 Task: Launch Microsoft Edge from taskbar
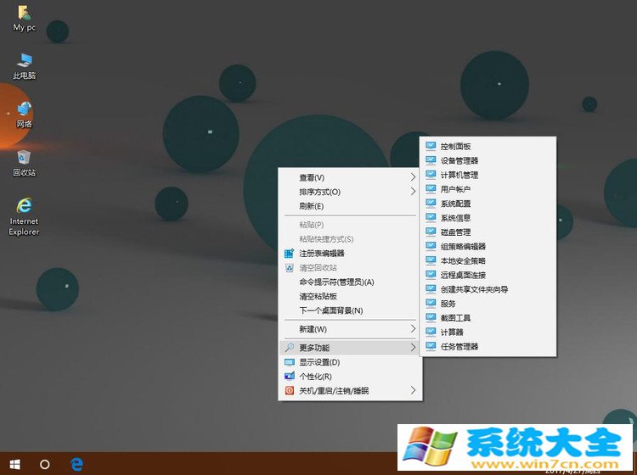point(76,464)
